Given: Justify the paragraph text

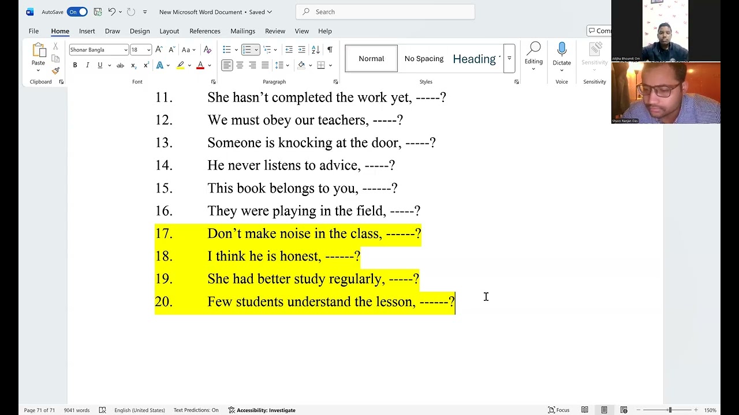Looking at the screenshot, I should click(x=265, y=65).
